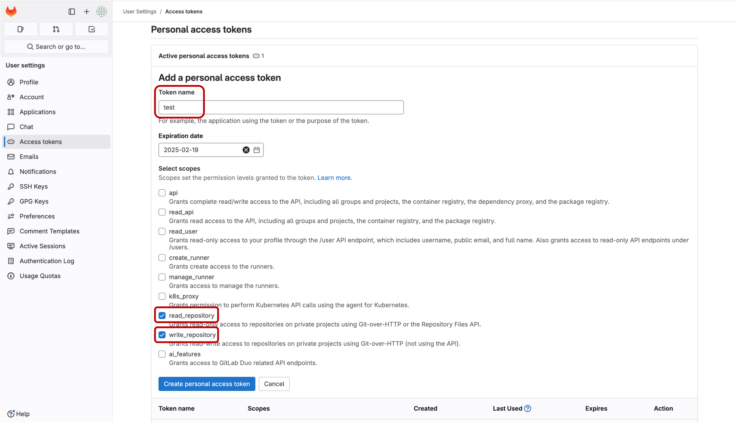Click the plus create new icon
This screenshot has height=423, width=737.
coord(87,12)
